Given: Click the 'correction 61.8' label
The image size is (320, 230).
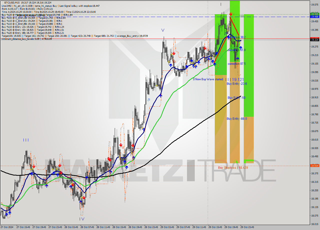Looking at the screenshot, I should point(237,50).
